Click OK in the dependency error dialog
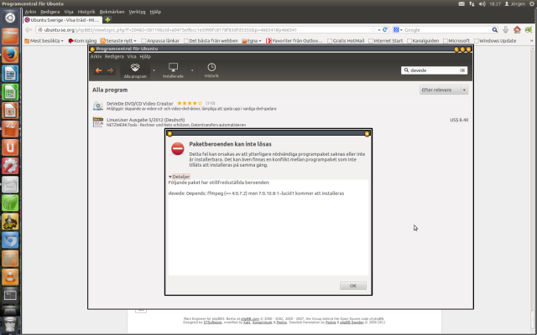Image resolution: width=537 pixels, height=335 pixels. 353,286
